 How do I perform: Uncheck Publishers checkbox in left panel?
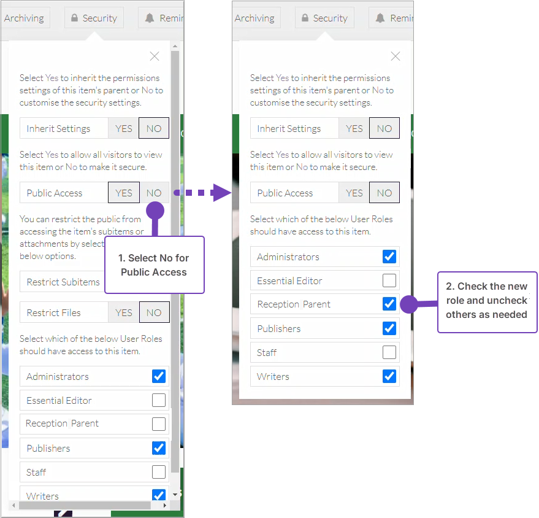pos(159,448)
